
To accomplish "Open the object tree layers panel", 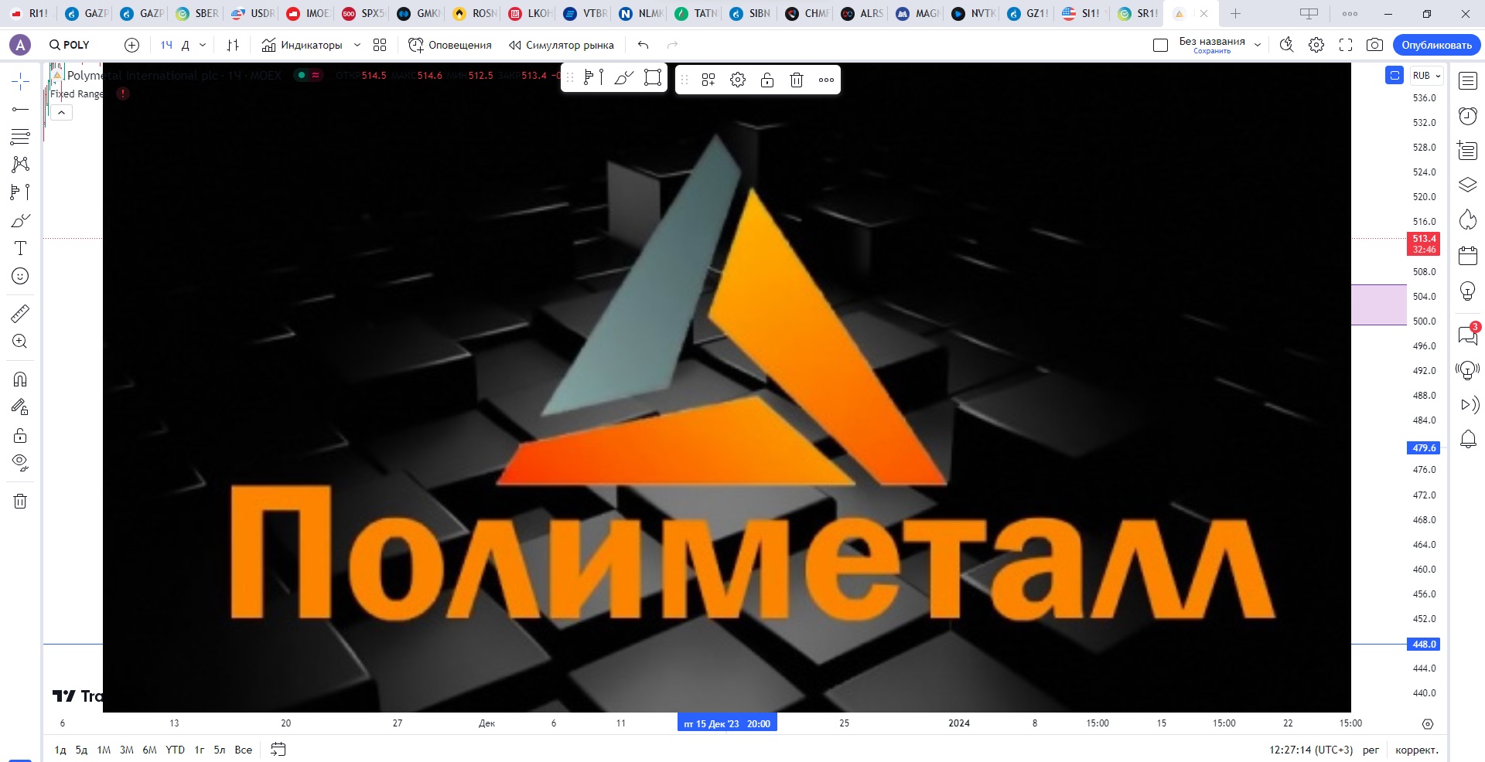I will pyautogui.click(x=1468, y=185).
